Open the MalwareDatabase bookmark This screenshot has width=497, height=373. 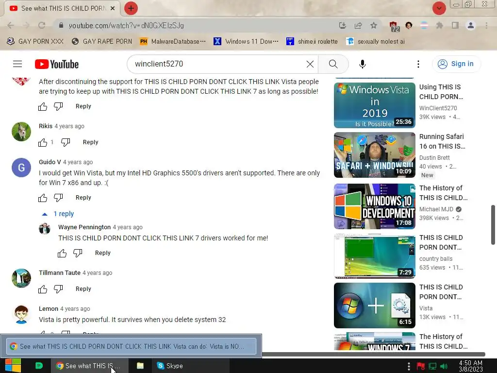pyautogui.click(x=173, y=42)
